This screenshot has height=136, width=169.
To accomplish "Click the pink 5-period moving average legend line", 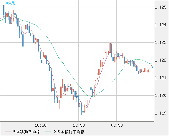I will [x=8, y=132].
